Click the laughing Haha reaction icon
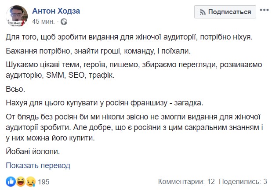This screenshot has height=191, width=272. pos(21,181)
